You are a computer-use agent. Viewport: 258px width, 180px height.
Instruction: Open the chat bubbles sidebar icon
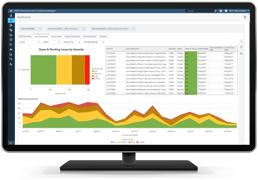[11, 59]
